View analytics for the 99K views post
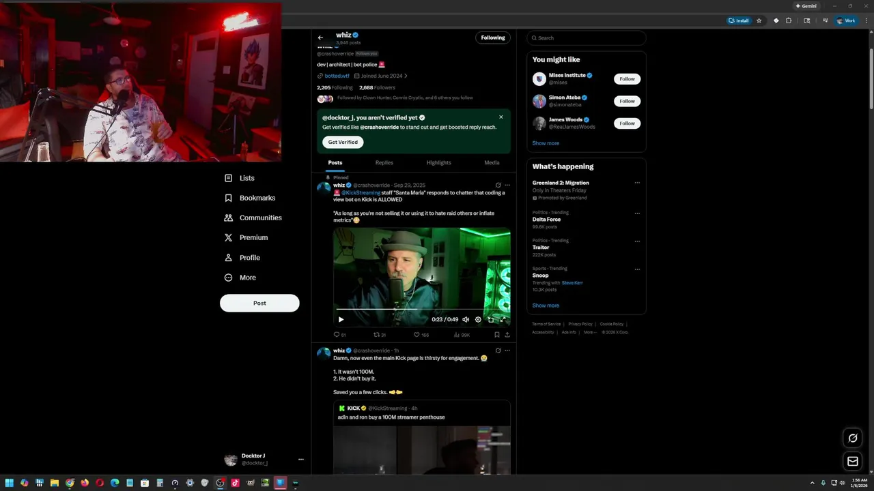 (x=462, y=335)
